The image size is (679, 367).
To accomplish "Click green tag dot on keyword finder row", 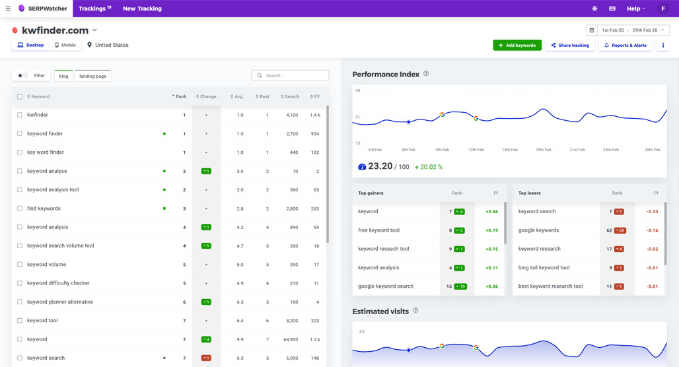I will click(164, 134).
